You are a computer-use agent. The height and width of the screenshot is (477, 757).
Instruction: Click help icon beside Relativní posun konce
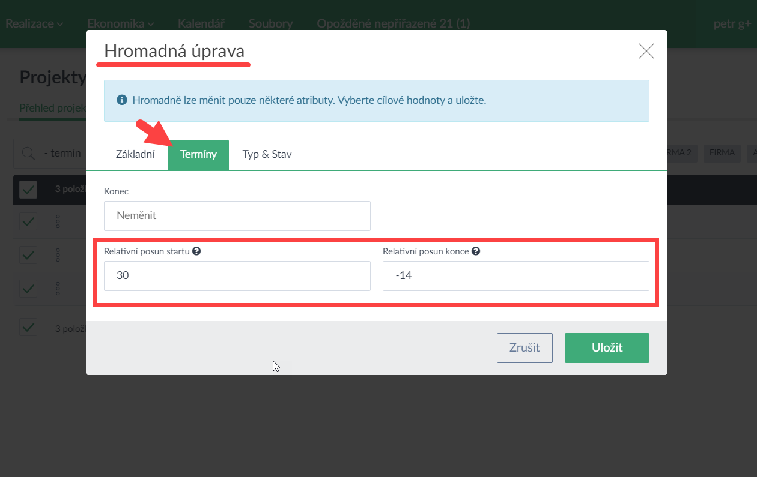(476, 251)
